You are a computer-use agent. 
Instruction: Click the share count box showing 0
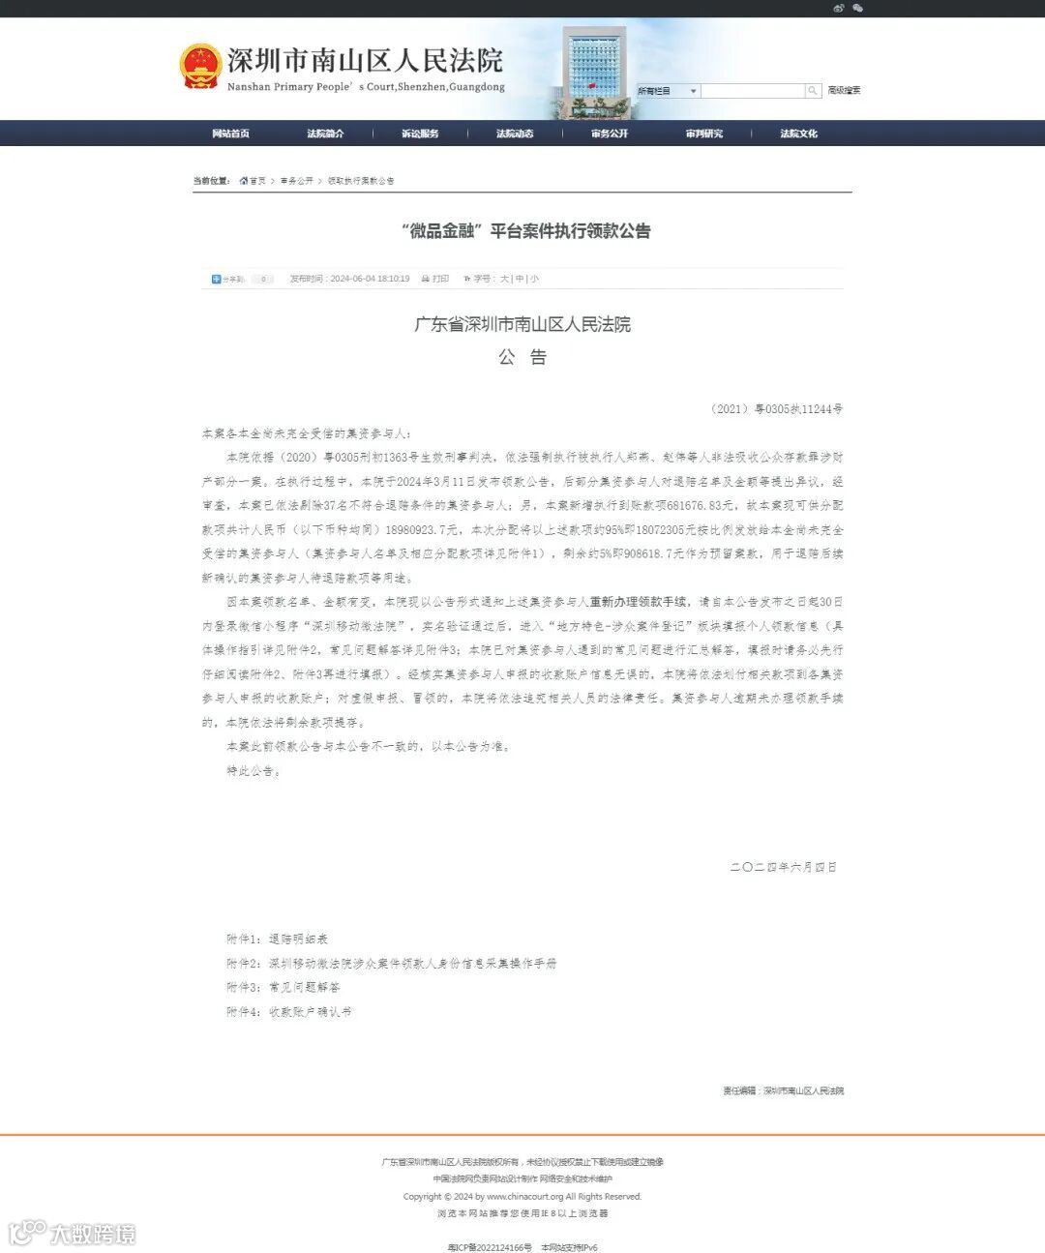(263, 279)
